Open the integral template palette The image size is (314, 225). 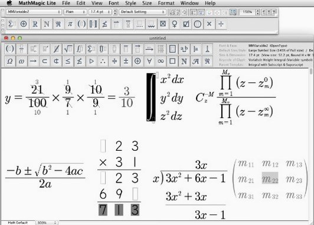(x=80, y=49)
